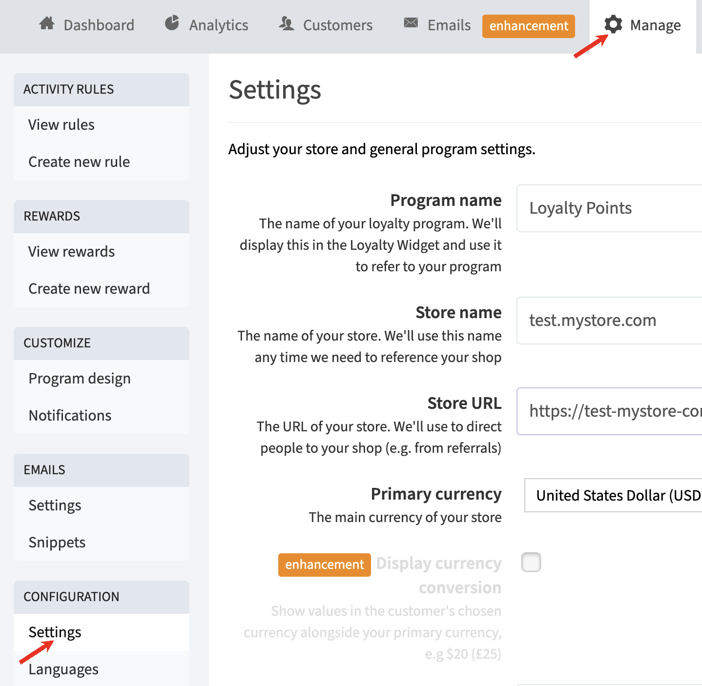Click the Manage gear icon

613,24
